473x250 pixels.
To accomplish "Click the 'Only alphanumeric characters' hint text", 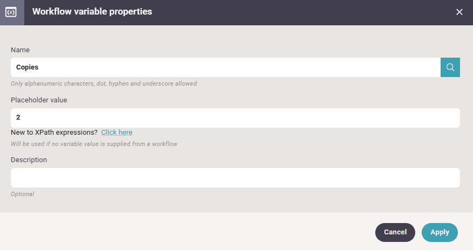I will coord(104,84).
